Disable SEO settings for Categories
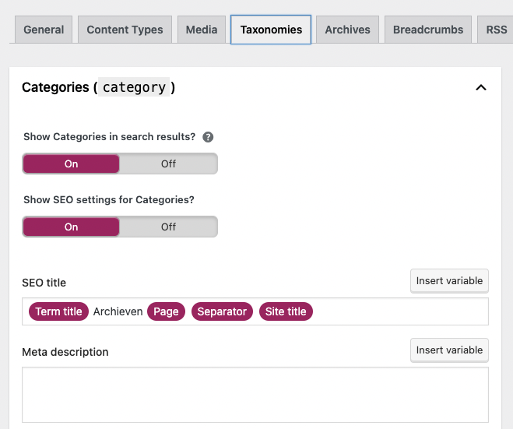Viewport: 513px width, 429px height. pos(168,227)
